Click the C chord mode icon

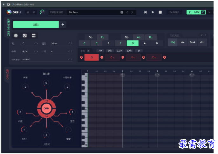(24, 36)
